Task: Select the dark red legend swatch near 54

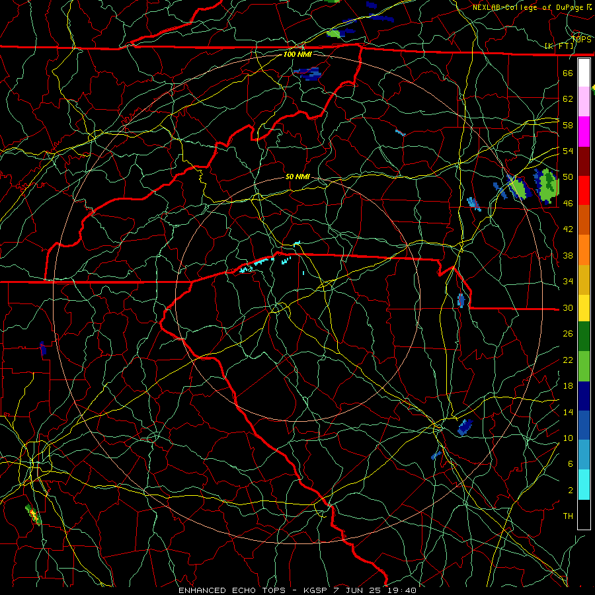Action: coord(584,161)
